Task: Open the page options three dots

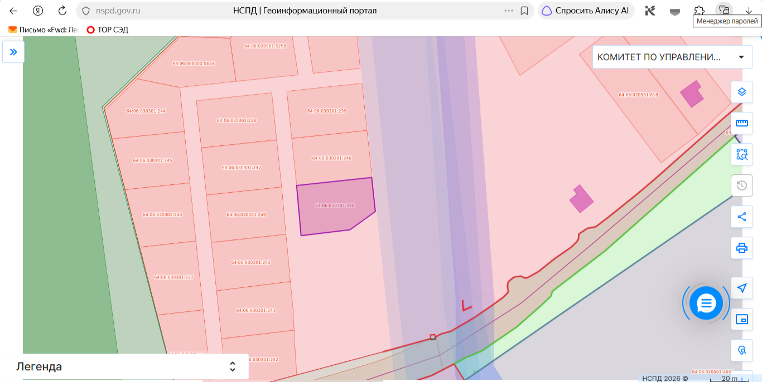Action: click(509, 11)
